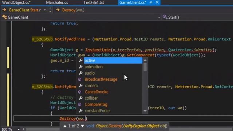Open the GameClient.Start.r dropdown arrow

tap(45, 10)
